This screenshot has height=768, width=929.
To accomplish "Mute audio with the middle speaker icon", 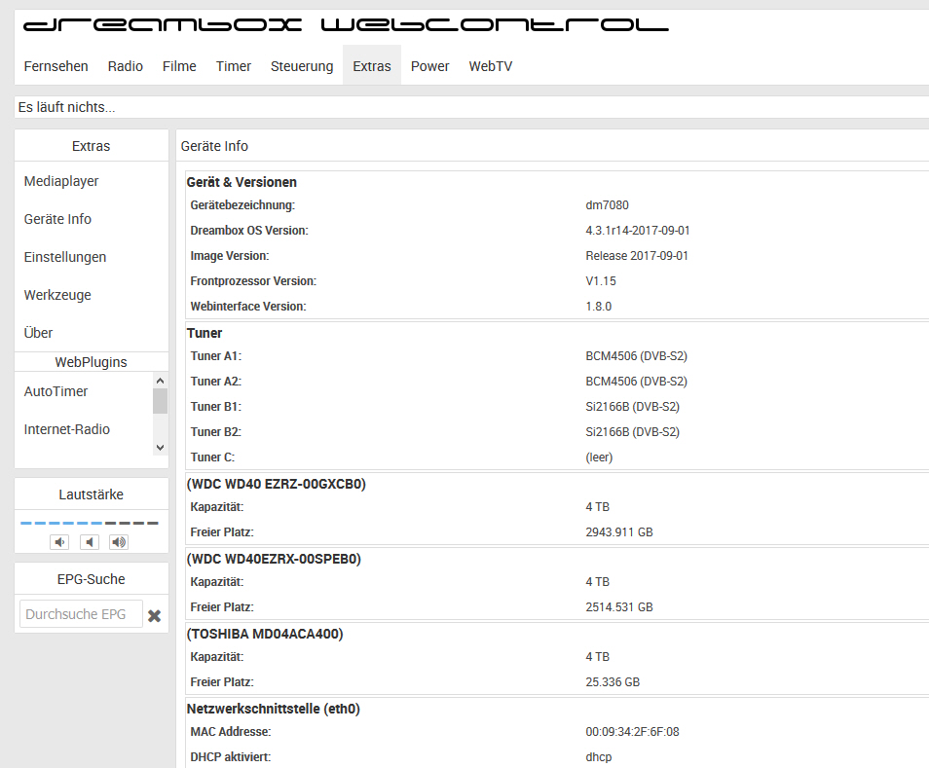I will click(x=90, y=542).
